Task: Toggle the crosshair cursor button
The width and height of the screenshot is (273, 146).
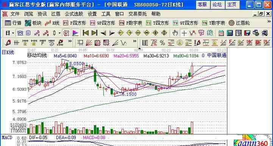Action: tap(184, 33)
